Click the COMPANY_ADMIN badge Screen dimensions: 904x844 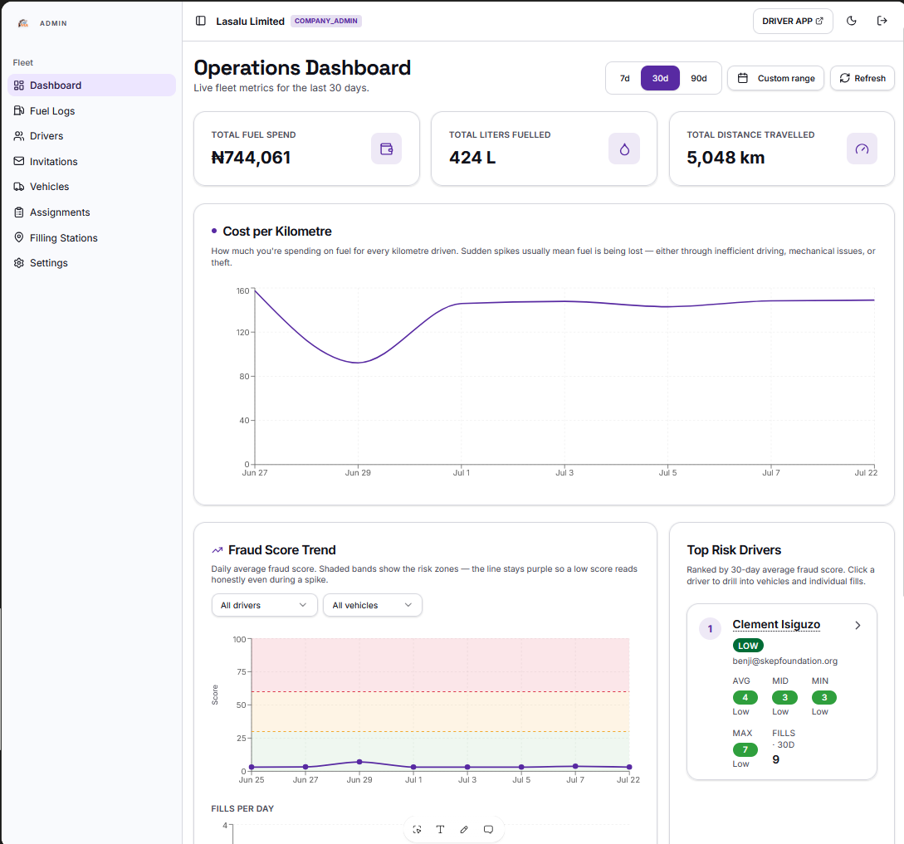pyautogui.click(x=326, y=21)
